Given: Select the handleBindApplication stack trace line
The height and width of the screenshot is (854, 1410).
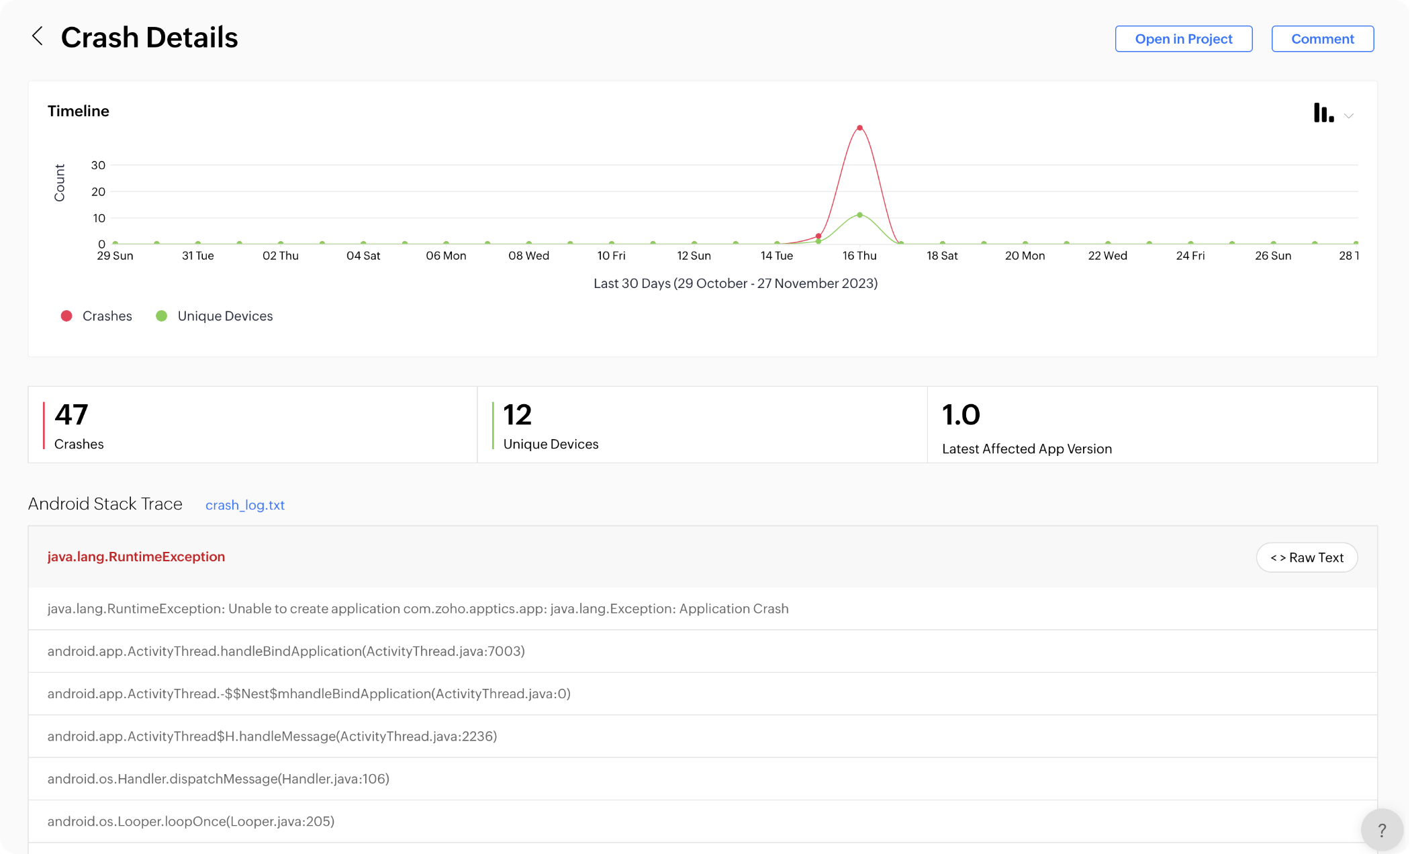Looking at the screenshot, I should (286, 651).
